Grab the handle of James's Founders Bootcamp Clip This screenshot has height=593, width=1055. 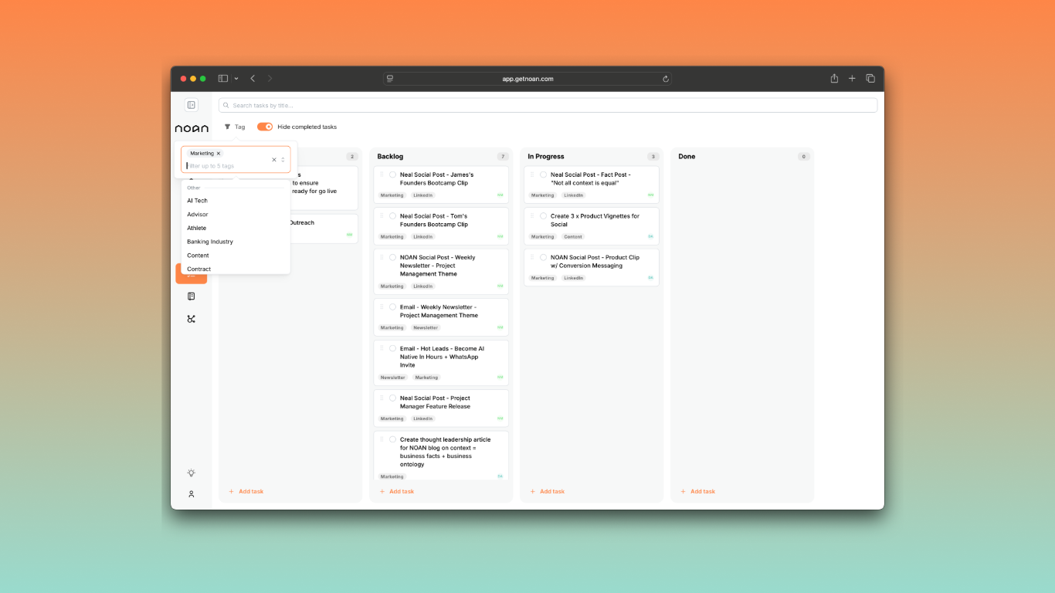tap(382, 175)
